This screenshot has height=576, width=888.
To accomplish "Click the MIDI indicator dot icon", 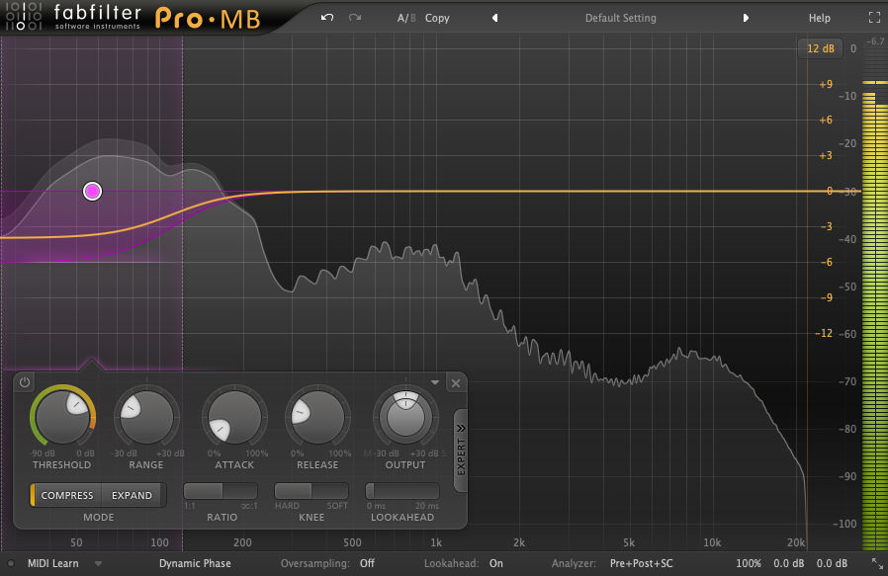I will coord(11,563).
